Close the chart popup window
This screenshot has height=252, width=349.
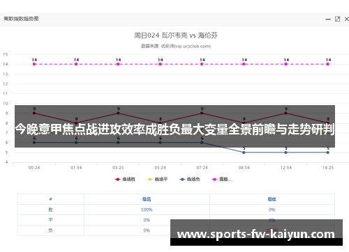coord(346,19)
